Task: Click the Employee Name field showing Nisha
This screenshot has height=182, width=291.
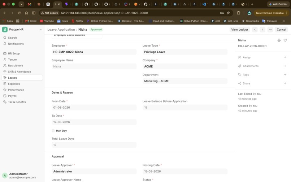Action: [x=94, y=66]
